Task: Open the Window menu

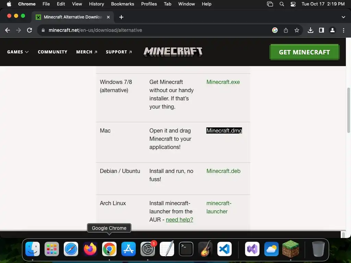Action: coord(186,4)
